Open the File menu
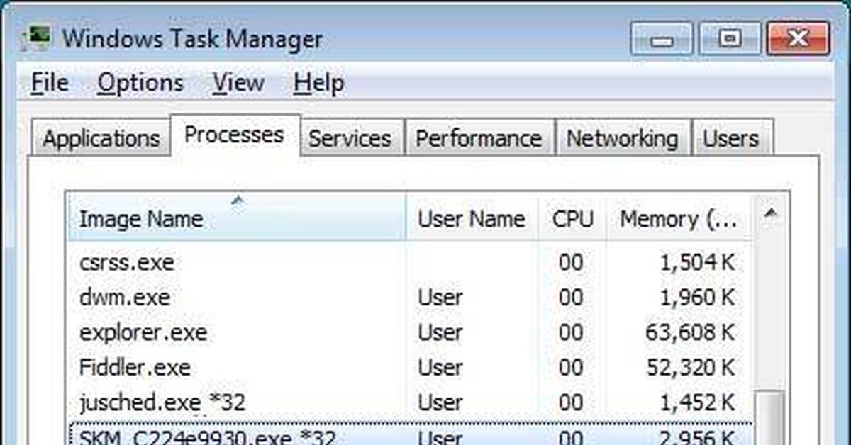 pyautogui.click(x=50, y=83)
